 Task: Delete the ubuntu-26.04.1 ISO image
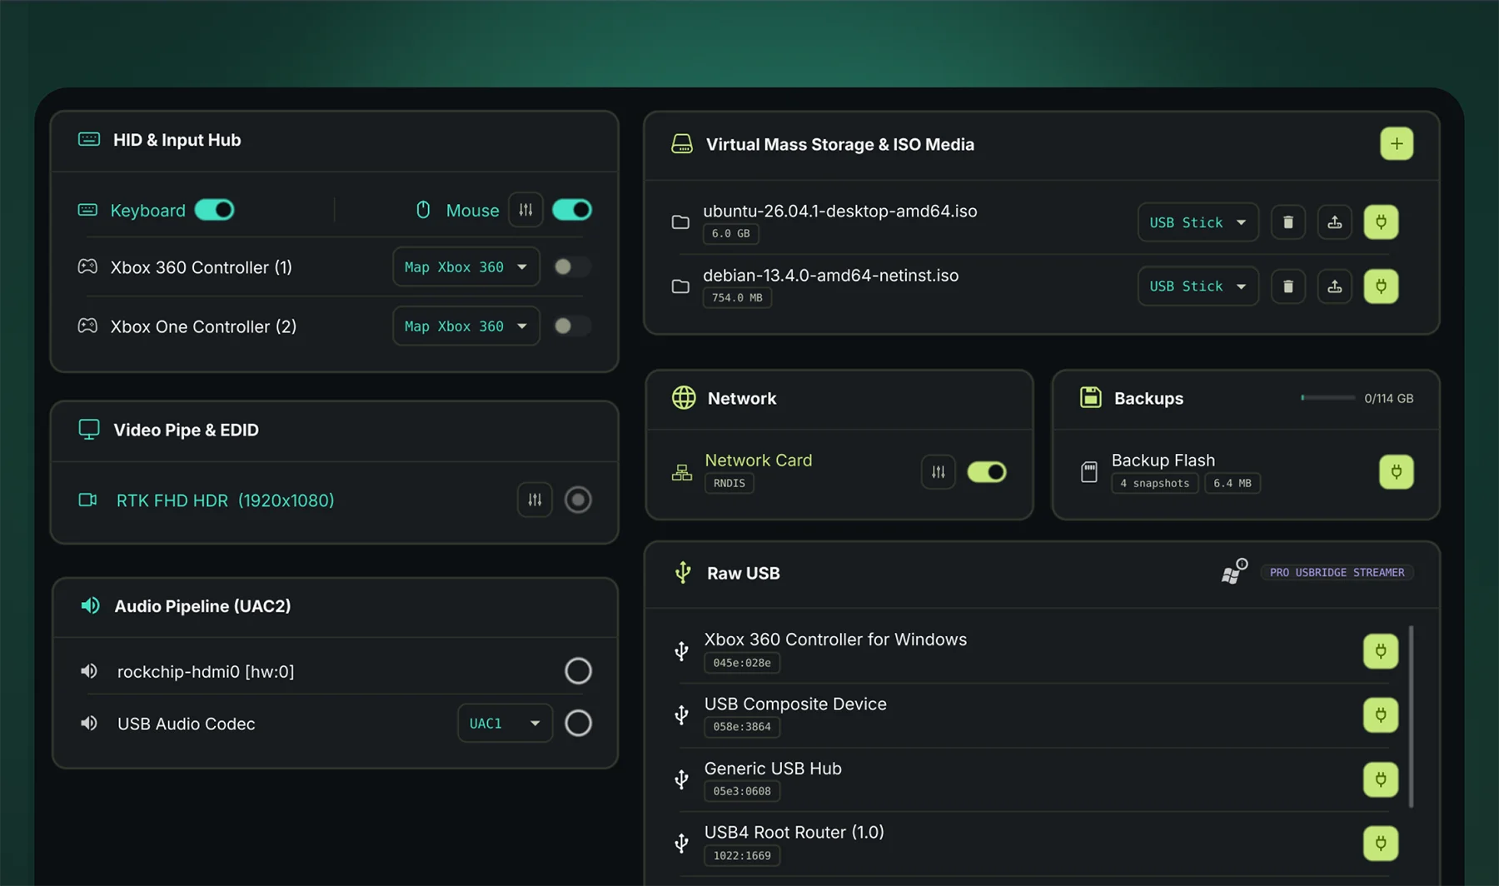click(1288, 222)
